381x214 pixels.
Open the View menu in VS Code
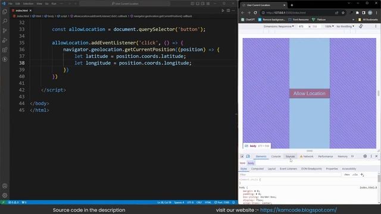[x=39, y=4]
